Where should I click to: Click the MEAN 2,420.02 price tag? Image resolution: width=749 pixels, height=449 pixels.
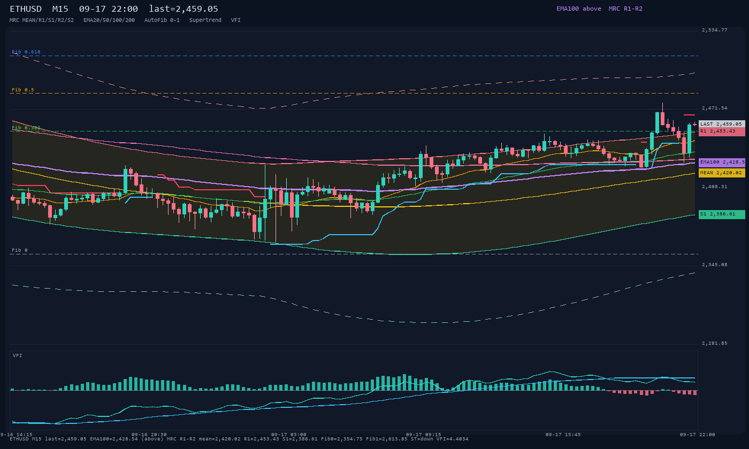tap(722, 173)
